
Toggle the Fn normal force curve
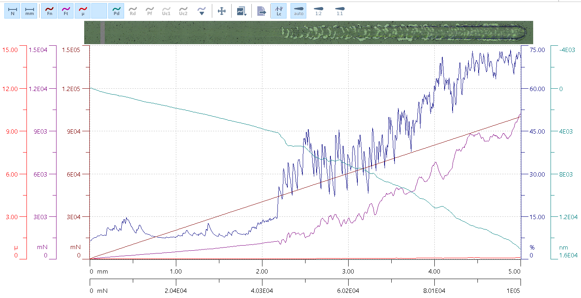tap(49, 11)
